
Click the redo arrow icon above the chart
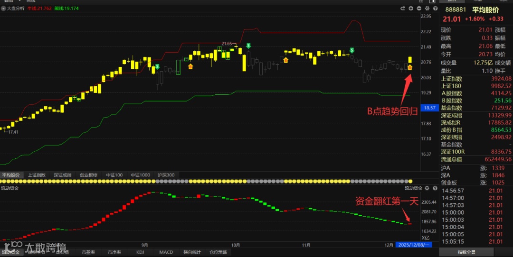[403, 9]
